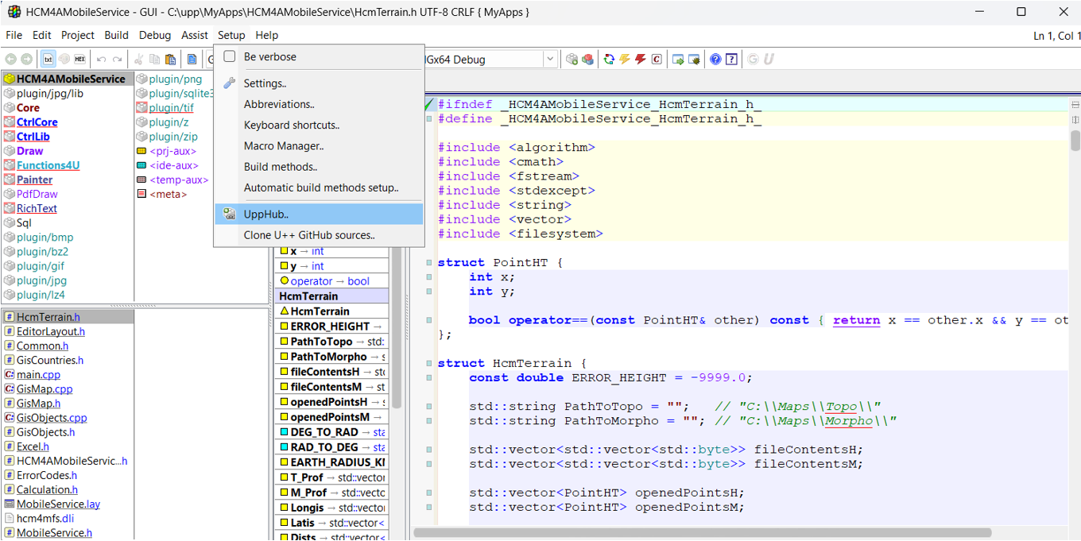This screenshot has height=541, width=1081.
Task: Click the window with green arrow icon
Action: click(x=678, y=60)
